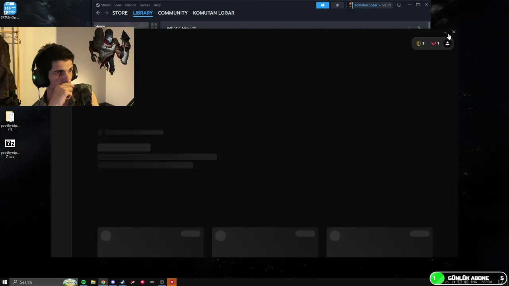509x286 pixels.
Task: Open the SRTMiniServer desktop shortcut
Action: (x=10, y=11)
